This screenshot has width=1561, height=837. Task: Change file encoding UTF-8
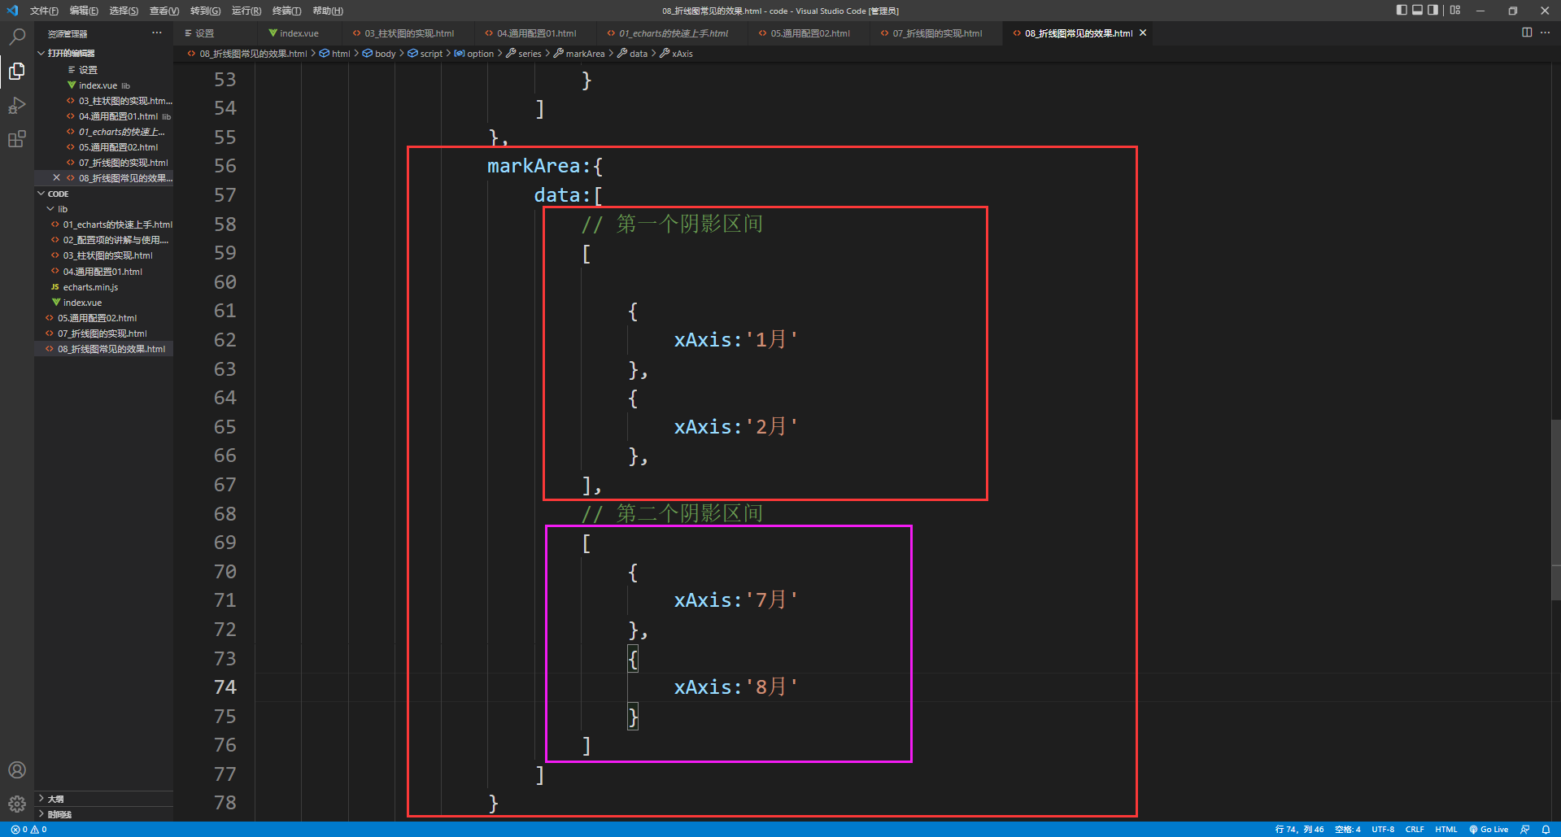(x=1383, y=830)
